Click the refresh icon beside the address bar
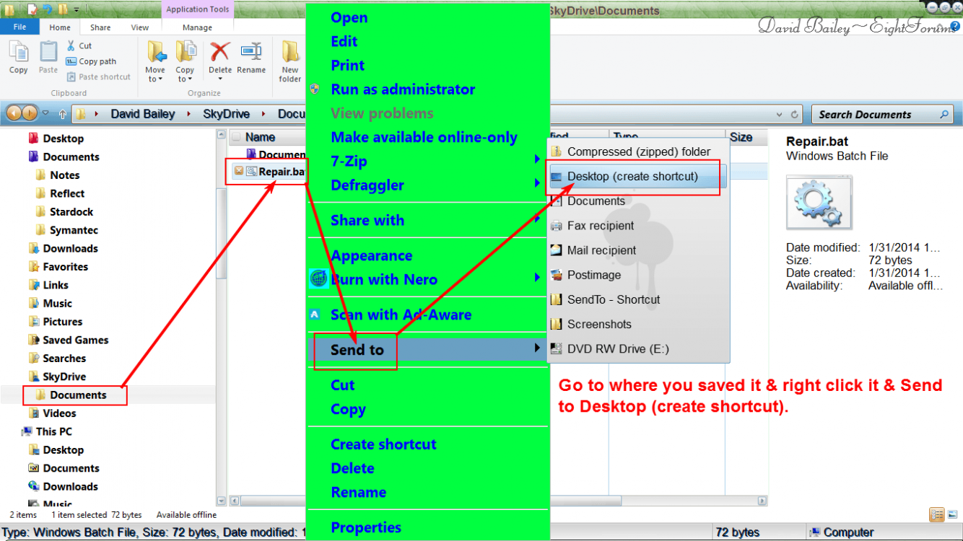The image size is (963, 541). pos(795,115)
